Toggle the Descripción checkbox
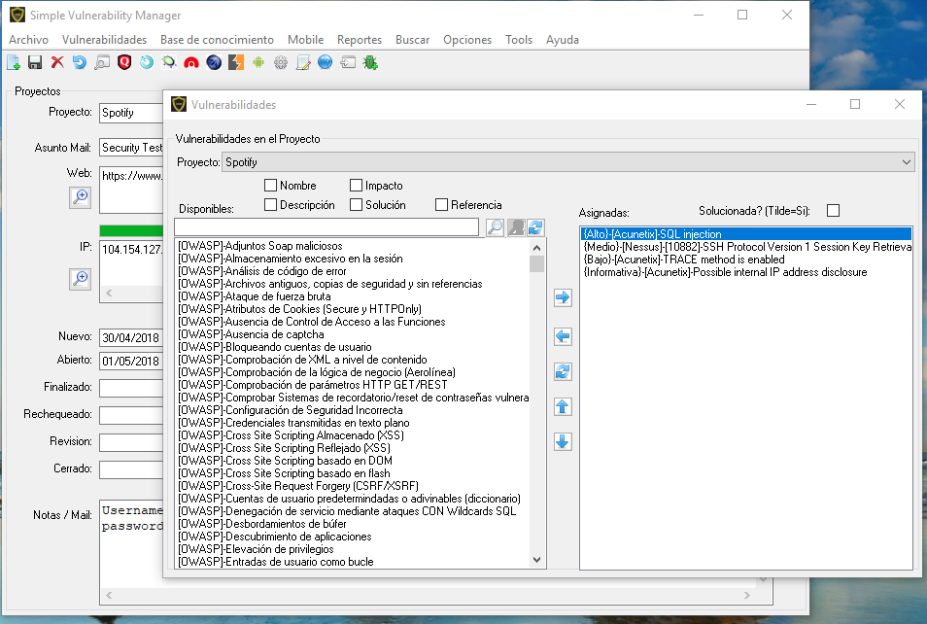The width and height of the screenshot is (927, 624). pyautogui.click(x=271, y=205)
